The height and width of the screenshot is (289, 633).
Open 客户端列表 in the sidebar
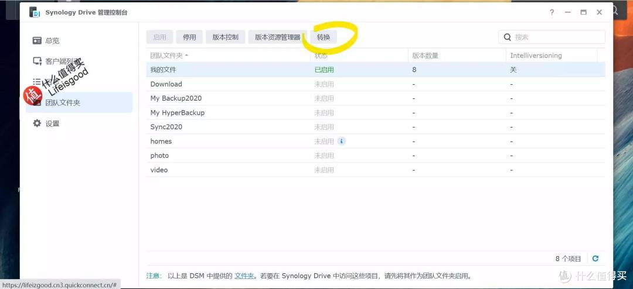tap(79, 61)
